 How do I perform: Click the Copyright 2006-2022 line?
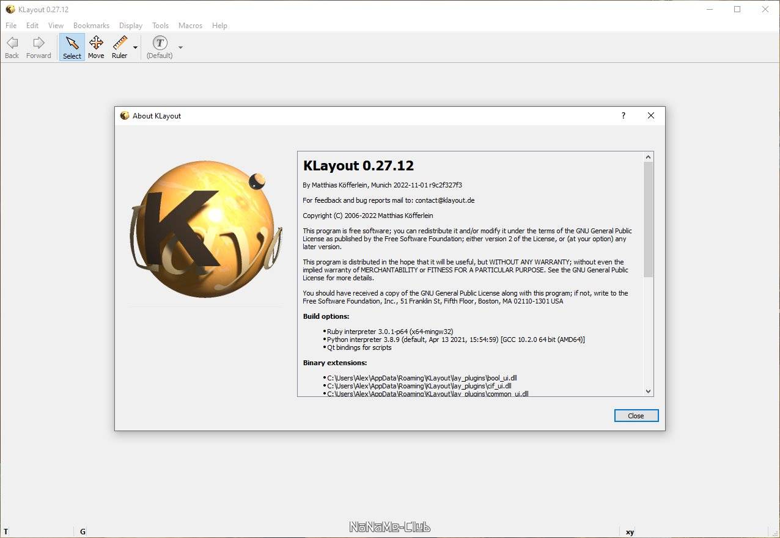(x=368, y=216)
